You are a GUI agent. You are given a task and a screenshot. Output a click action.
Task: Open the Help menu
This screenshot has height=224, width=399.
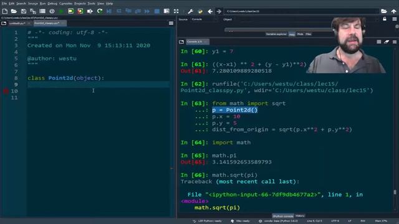[110, 4]
